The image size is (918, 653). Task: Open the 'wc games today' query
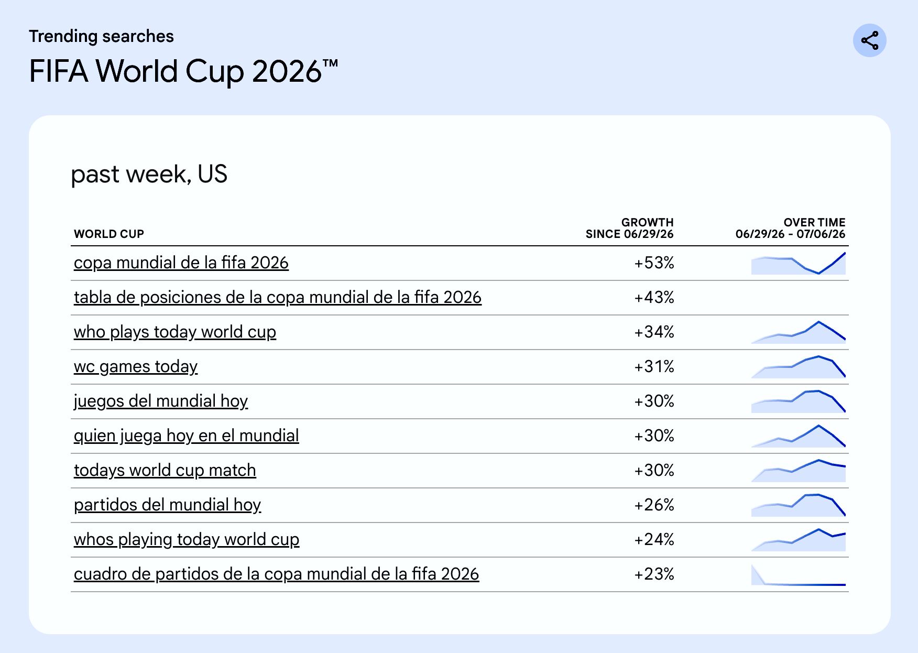pyautogui.click(x=136, y=366)
